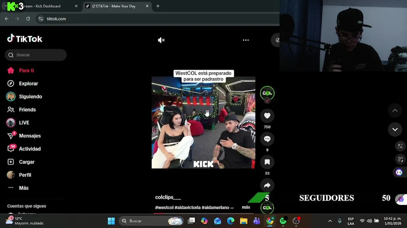Viewport: 407px width, 228px height.
Task: Open the #westcol hashtag
Action: coord(164,207)
